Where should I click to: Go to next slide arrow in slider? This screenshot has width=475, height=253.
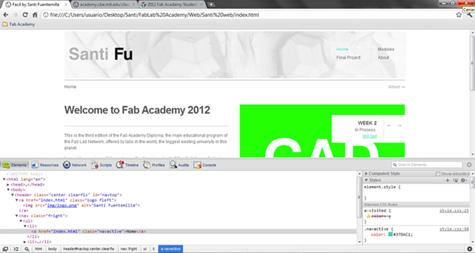pyautogui.click(x=400, y=126)
